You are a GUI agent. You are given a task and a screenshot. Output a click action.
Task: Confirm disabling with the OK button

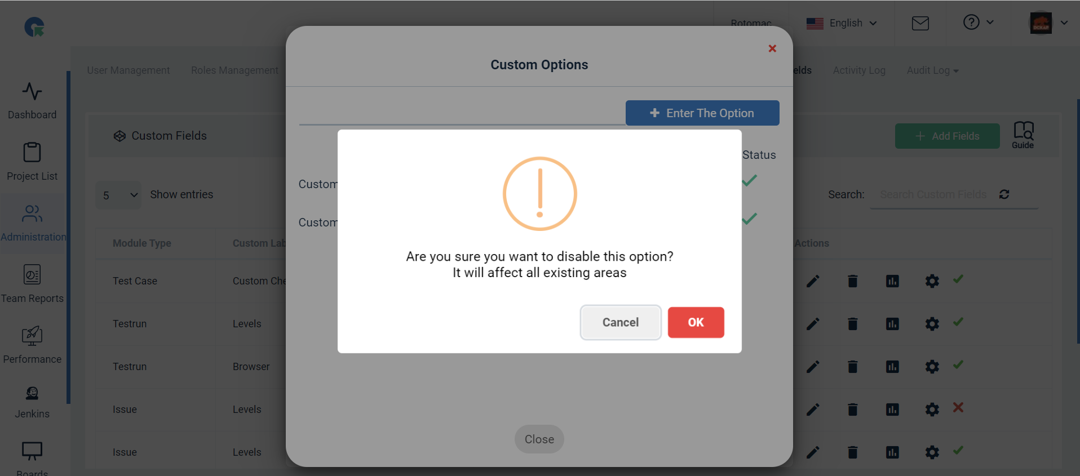click(x=696, y=322)
